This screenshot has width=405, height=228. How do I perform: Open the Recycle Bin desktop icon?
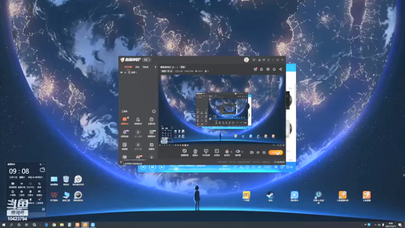pos(66,180)
